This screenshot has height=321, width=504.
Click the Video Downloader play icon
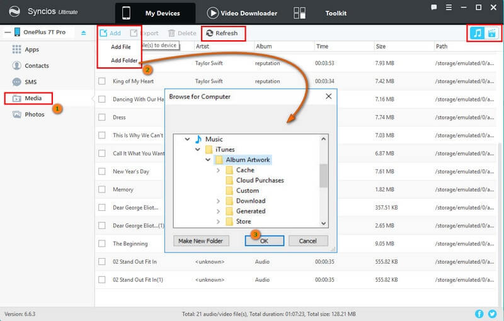point(212,13)
